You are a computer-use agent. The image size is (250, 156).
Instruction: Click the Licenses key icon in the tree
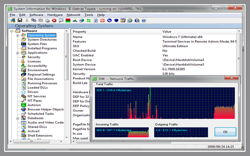click(x=23, y=61)
